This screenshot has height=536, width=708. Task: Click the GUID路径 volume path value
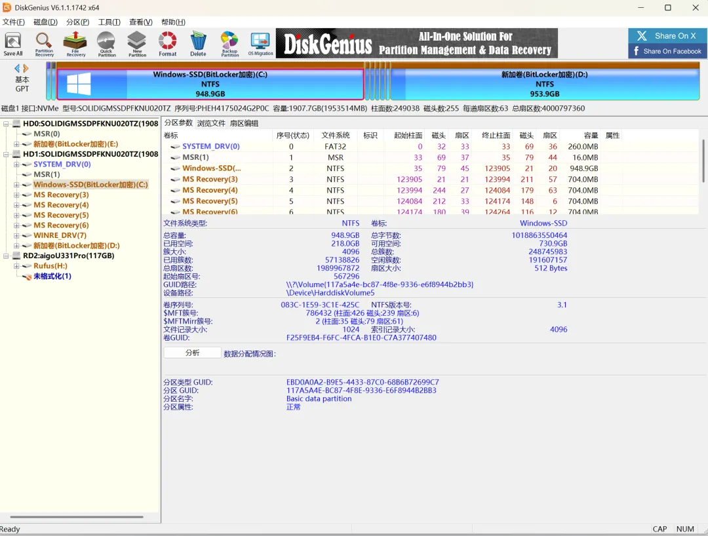tap(380, 284)
